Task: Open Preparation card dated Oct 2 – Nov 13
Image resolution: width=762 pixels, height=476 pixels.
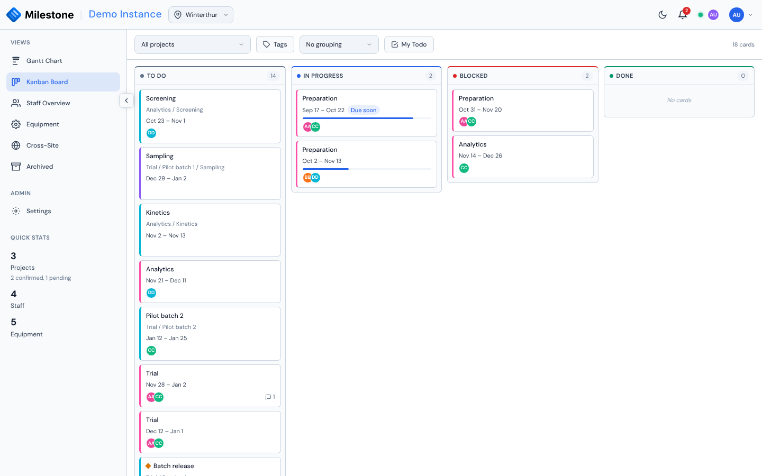Action: 367,164
